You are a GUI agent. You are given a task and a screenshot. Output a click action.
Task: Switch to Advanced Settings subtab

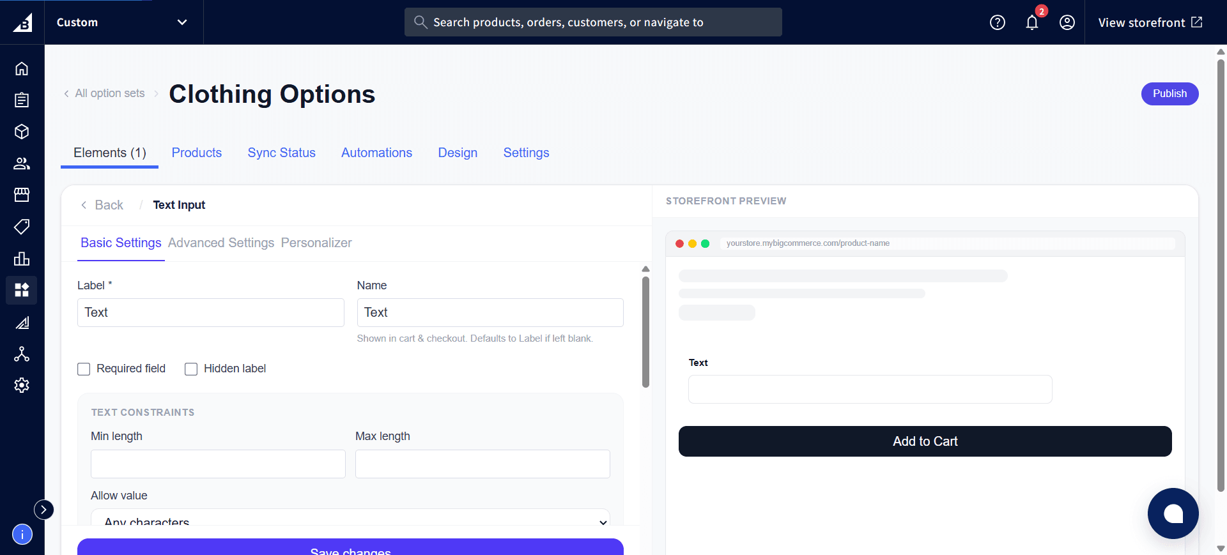(x=221, y=243)
